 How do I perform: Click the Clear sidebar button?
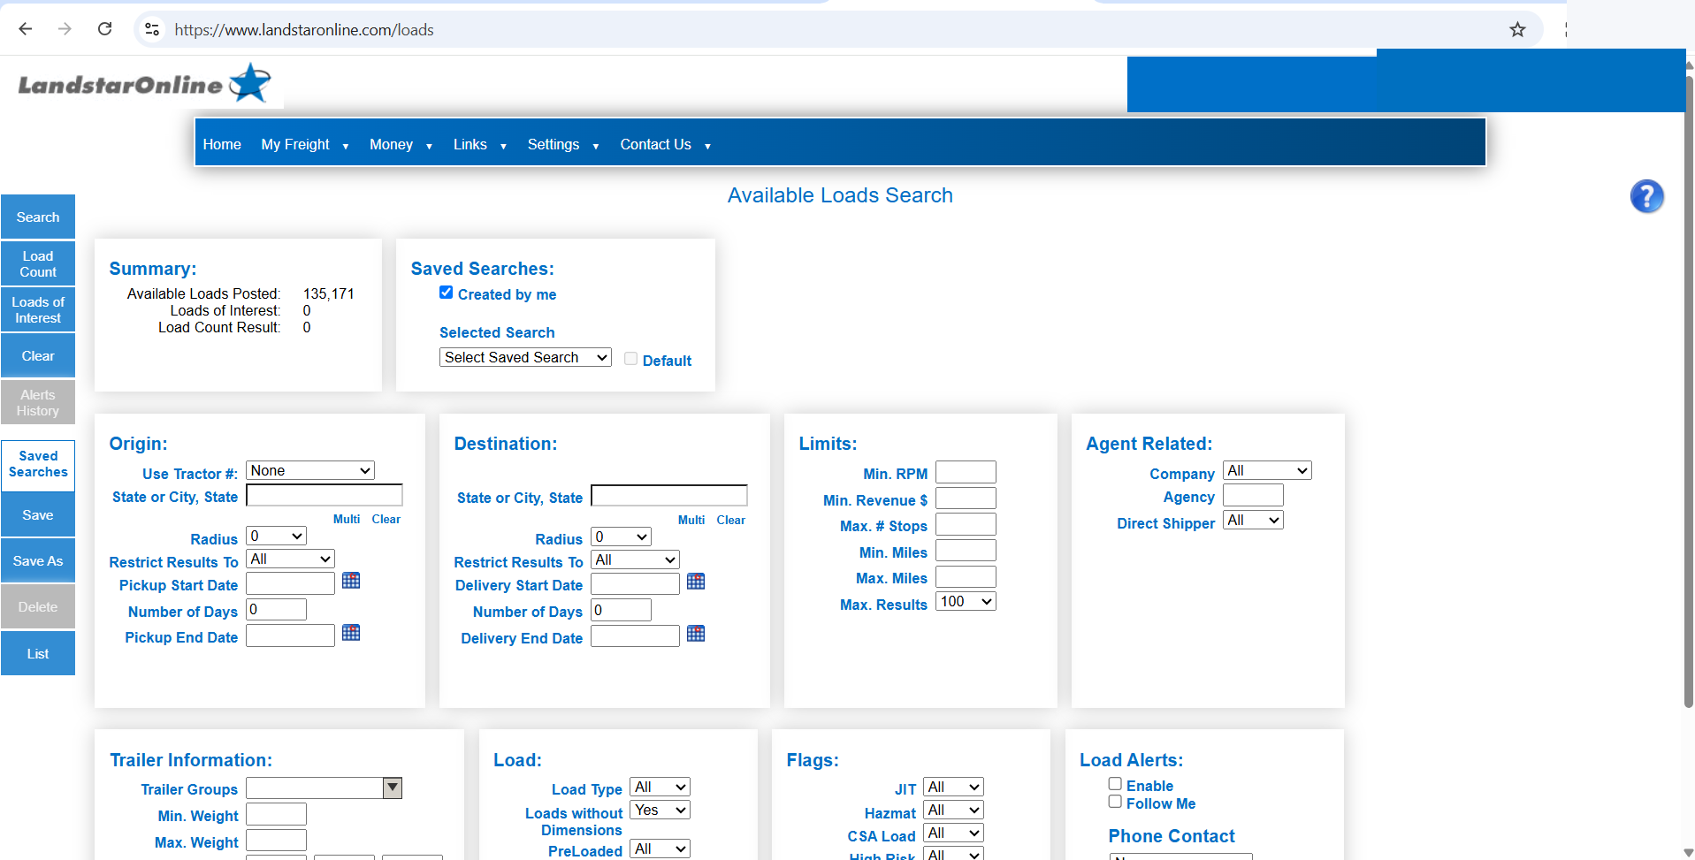point(38,355)
